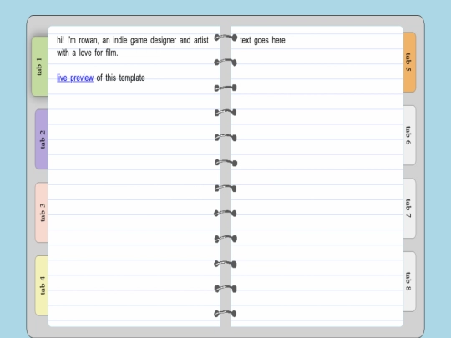Viewport: 451px width, 338px height.
Task: Follow the live preview link
Action: 75,78
